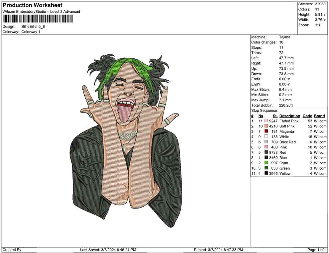
Task: Click the embroidery design preview image
Action: [126, 141]
